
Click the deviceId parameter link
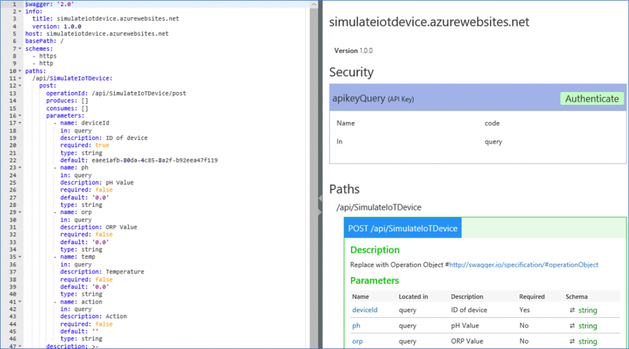pos(365,310)
